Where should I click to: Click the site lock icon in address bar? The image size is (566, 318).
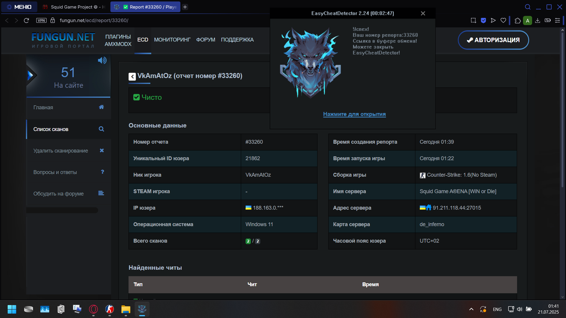(x=53, y=20)
